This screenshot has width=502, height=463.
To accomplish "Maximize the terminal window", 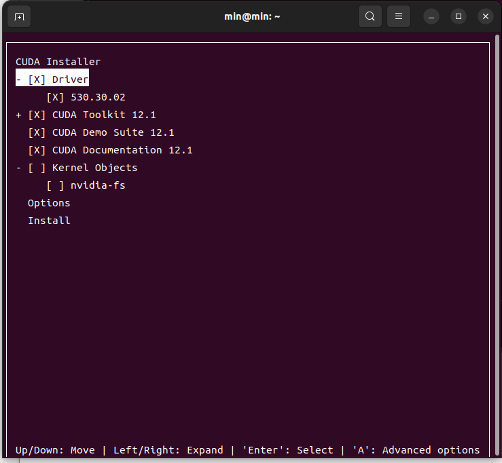I will 459,16.
